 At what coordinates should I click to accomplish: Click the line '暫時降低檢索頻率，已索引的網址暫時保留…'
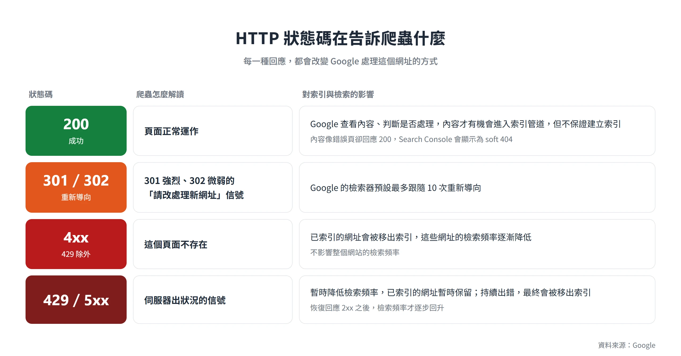(451, 292)
